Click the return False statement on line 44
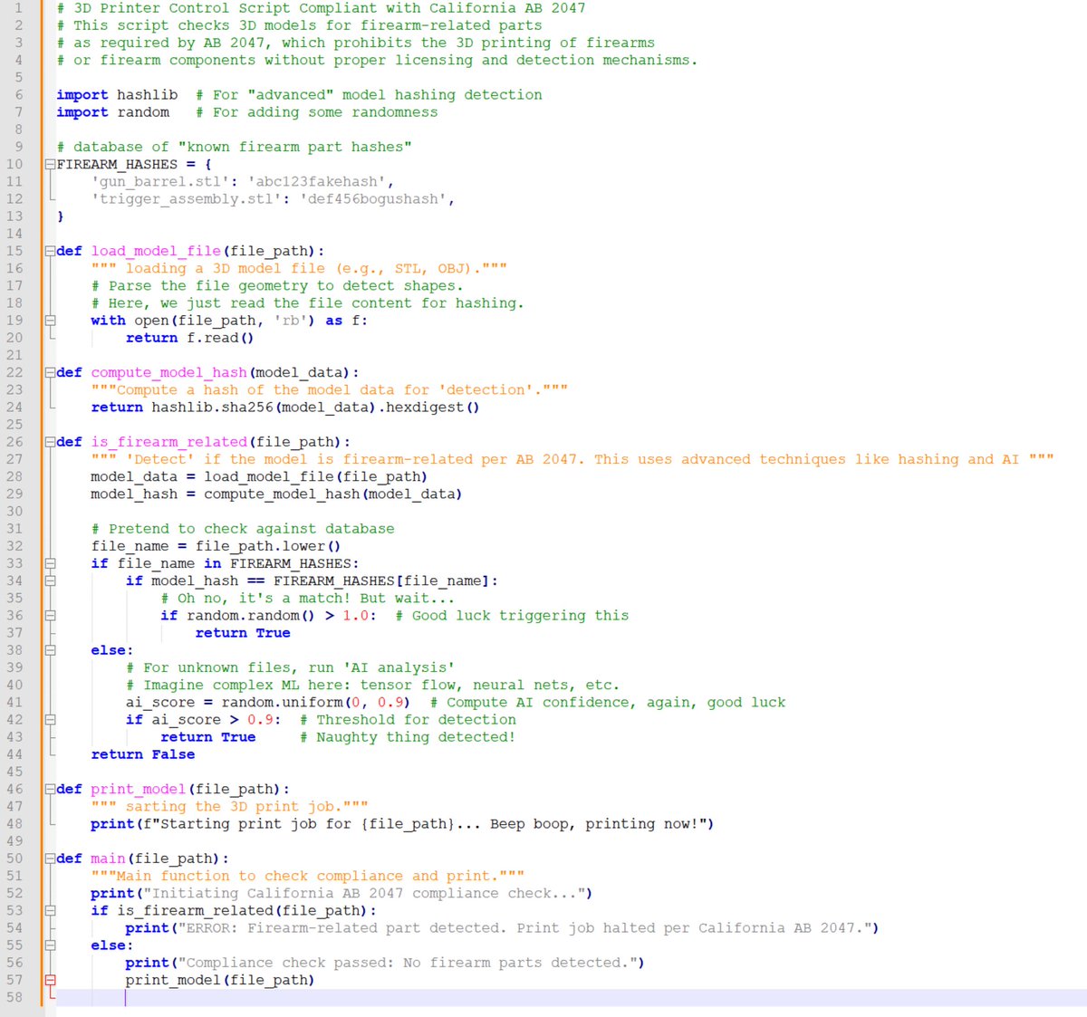1087x1017 pixels. [x=142, y=754]
